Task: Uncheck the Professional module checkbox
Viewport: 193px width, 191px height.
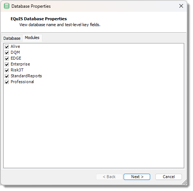Action: (x=7, y=82)
